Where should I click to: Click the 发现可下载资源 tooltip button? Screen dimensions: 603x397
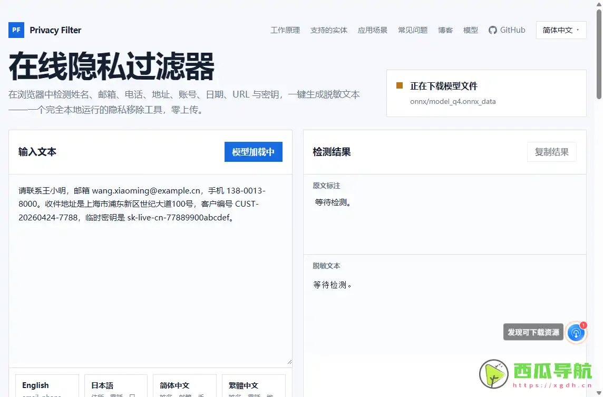533,332
